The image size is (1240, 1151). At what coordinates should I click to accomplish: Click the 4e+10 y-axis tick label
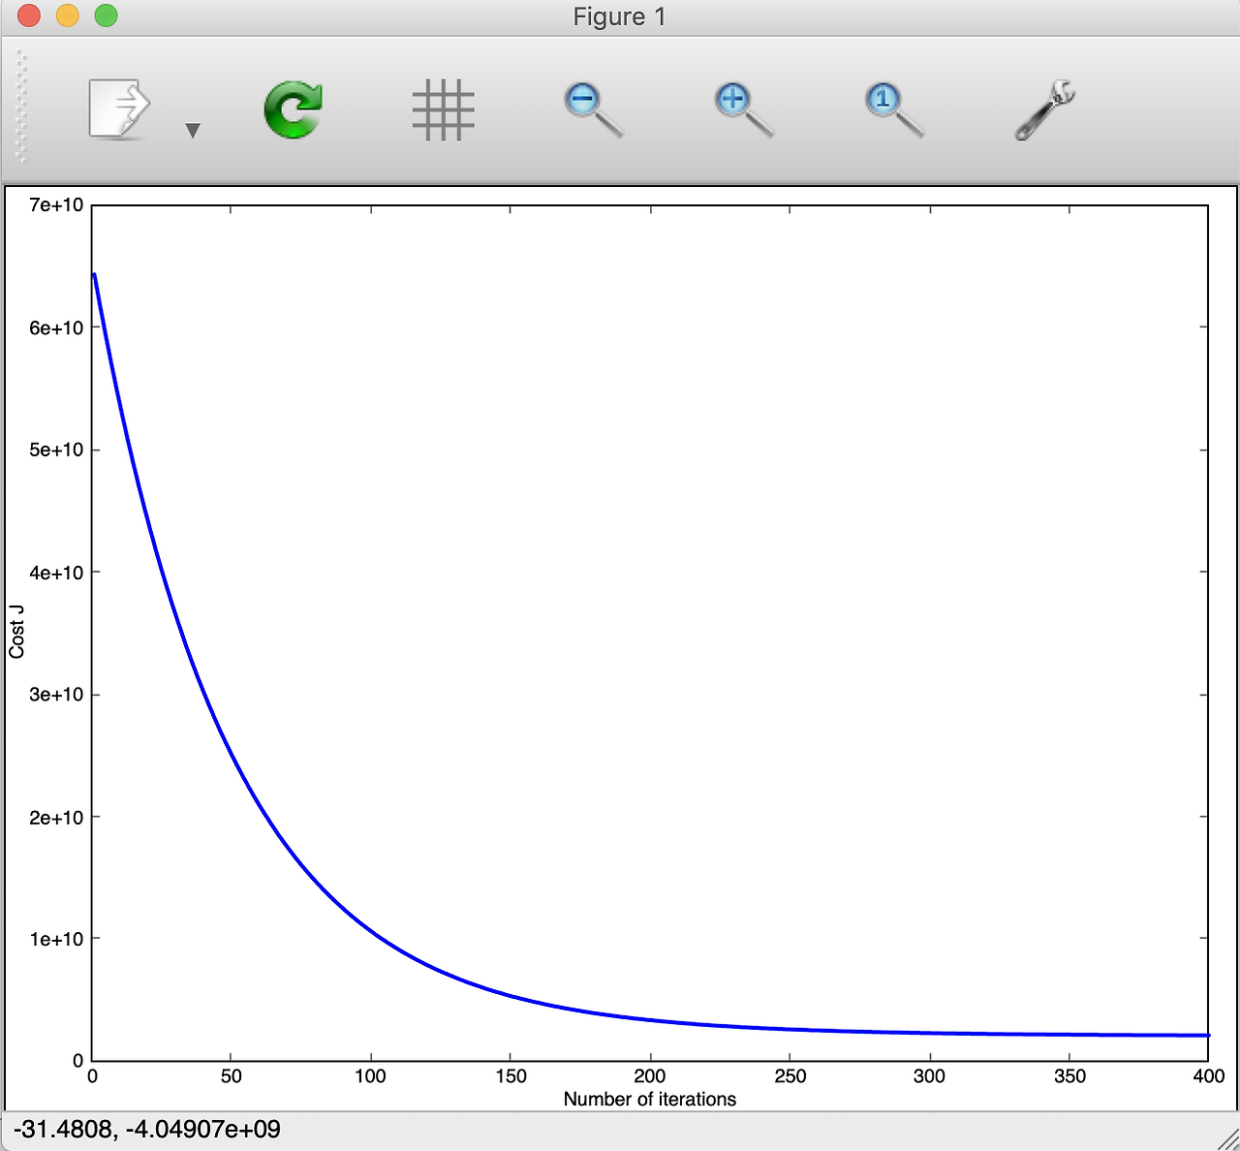56,573
